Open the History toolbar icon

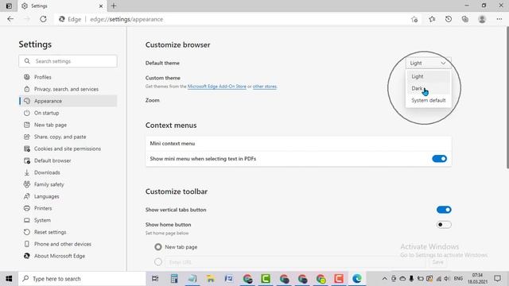coord(449,19)
